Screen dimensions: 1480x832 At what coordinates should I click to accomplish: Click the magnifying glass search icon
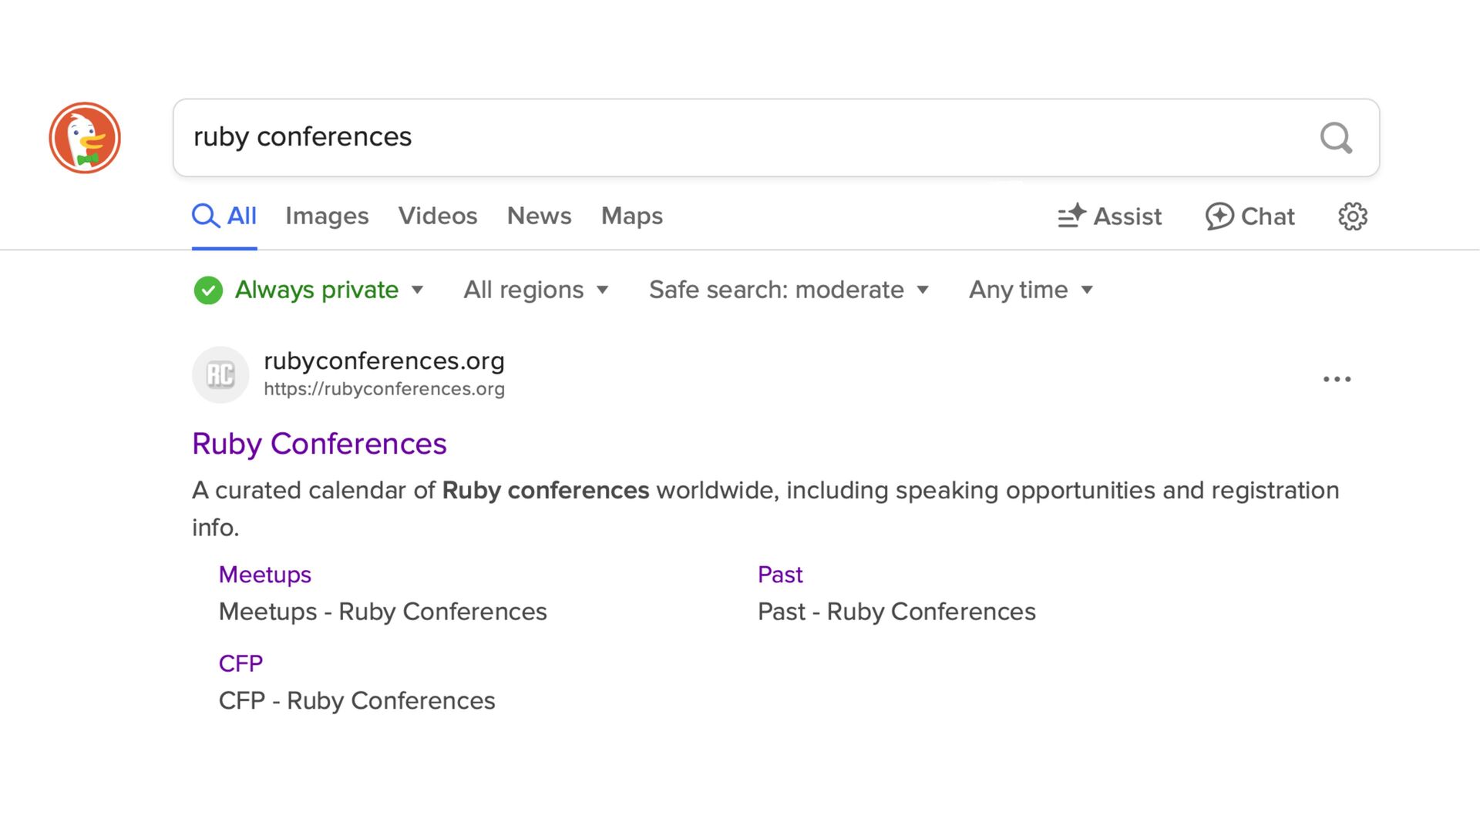pyautogui.click(x=1336, y=138)
